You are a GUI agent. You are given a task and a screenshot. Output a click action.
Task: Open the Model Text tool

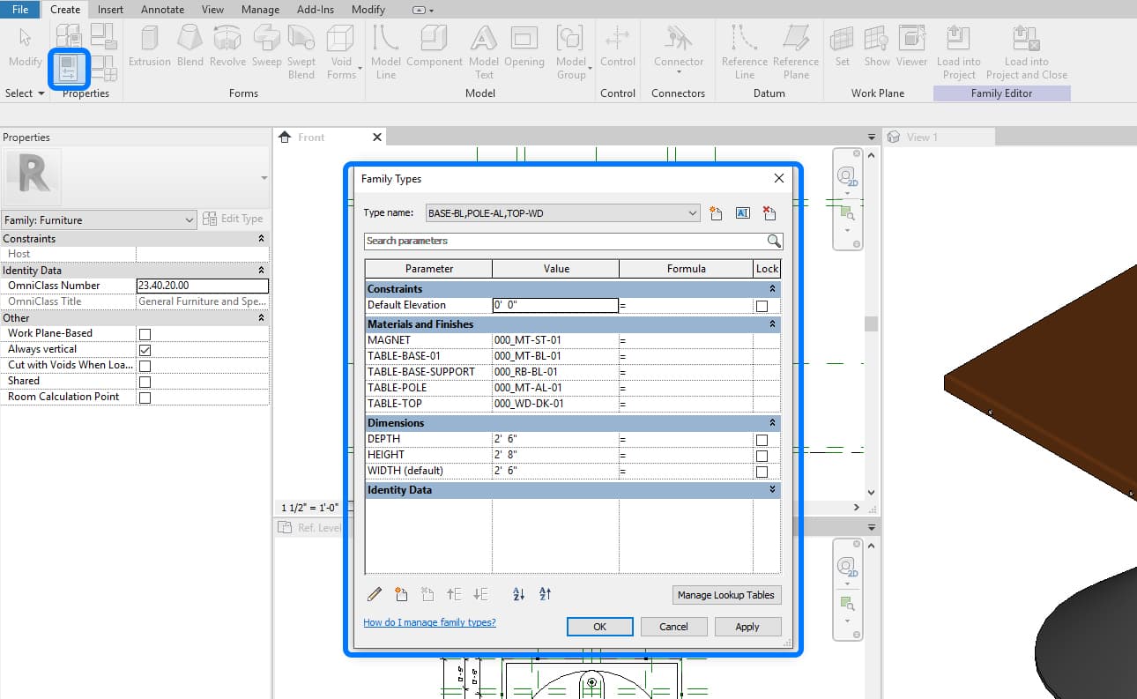[x=483, y=48]
